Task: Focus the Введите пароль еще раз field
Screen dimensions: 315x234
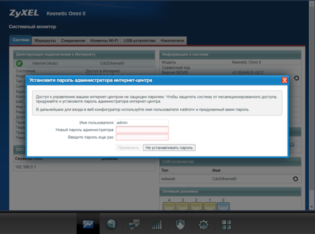Action: (x=142, y=137)
